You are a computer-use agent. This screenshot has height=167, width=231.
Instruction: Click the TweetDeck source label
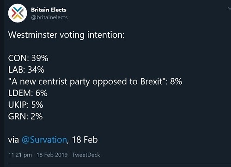point(86,155)
